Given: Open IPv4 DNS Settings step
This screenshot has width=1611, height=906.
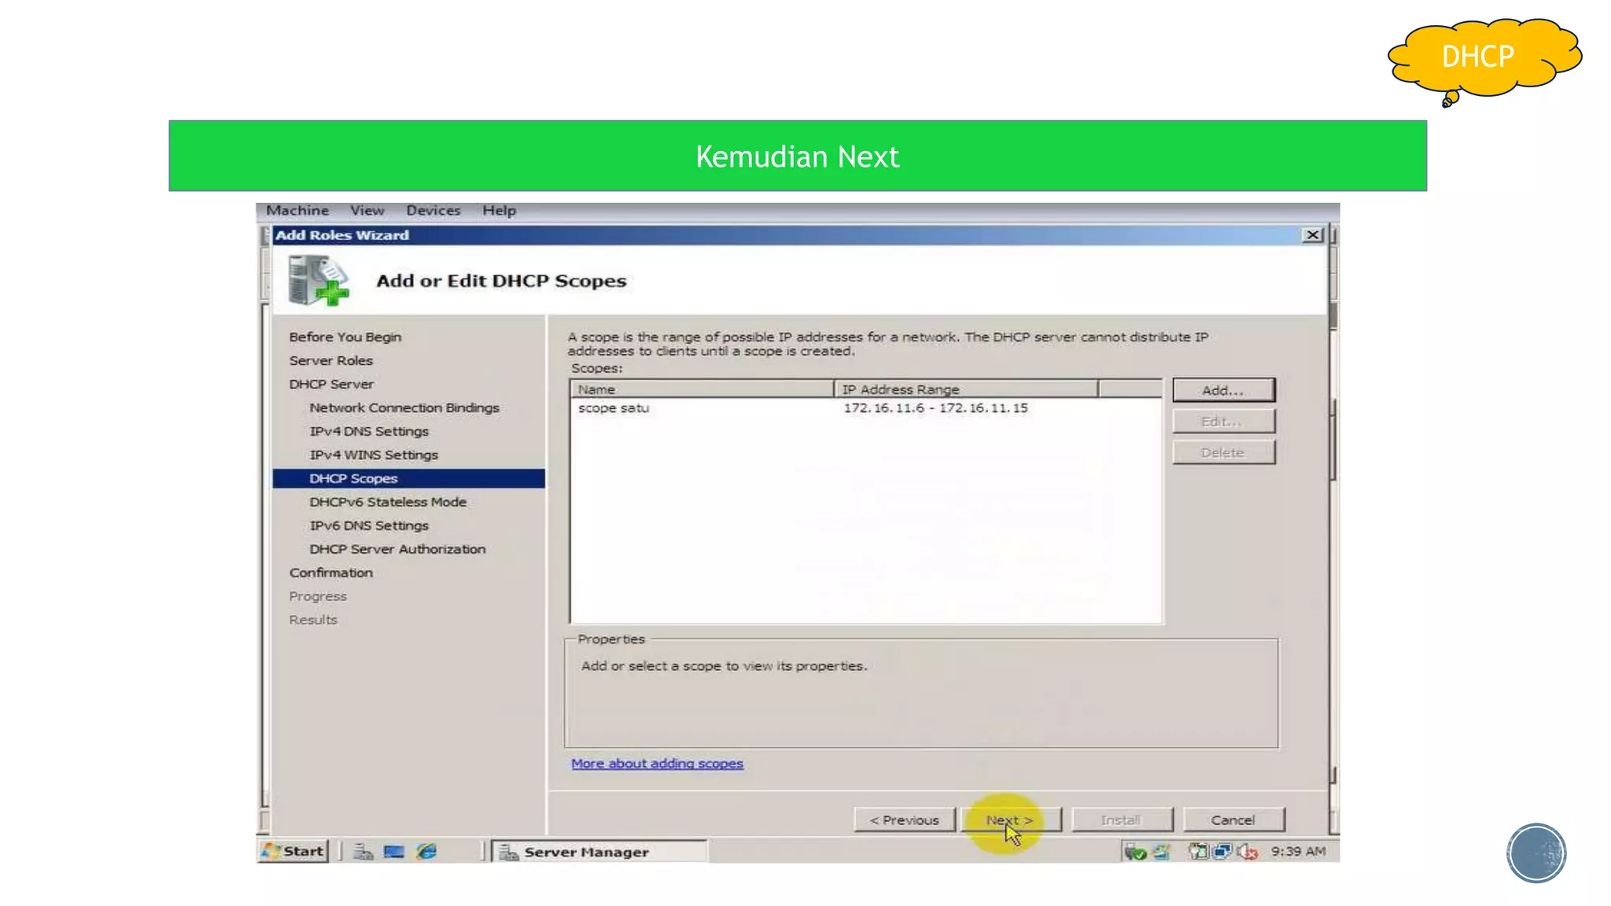Looking at the screenshot, I should coord(369,431).
